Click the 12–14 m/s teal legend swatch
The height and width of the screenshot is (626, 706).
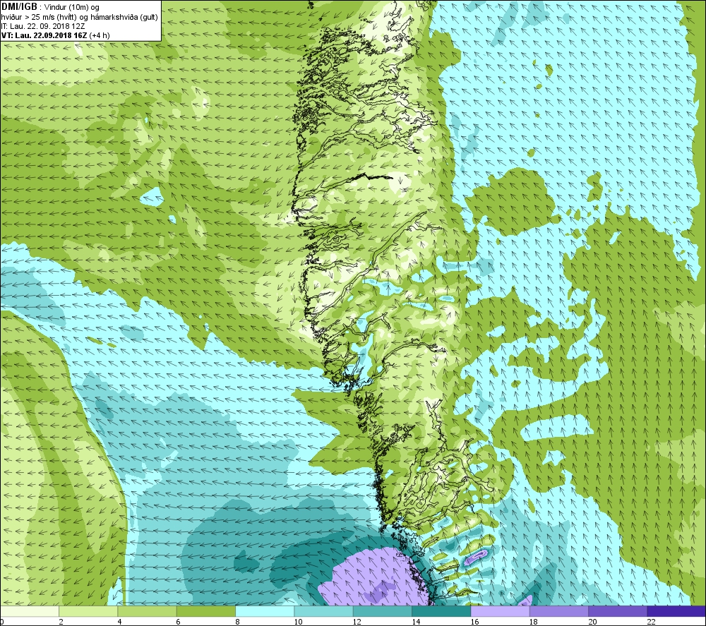(x=382, y=611)
